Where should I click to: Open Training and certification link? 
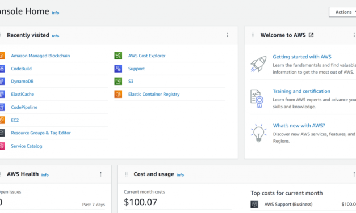301,91
